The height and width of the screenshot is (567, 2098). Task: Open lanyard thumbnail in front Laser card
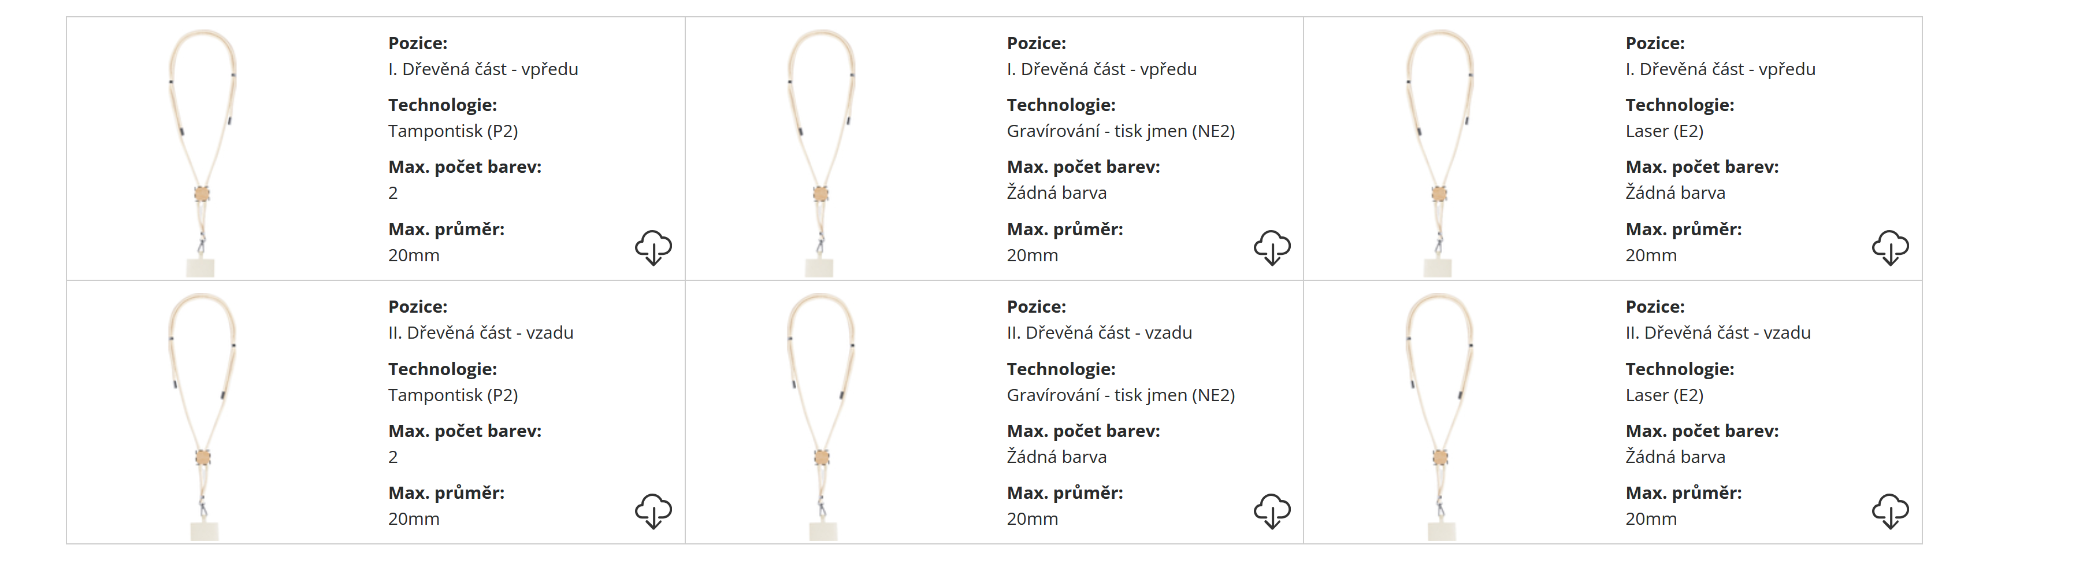(x=1439, y=151)
